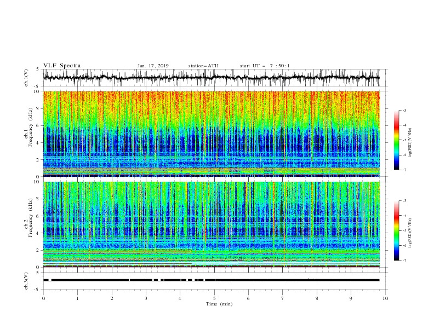Click the 'start UT = 7:50:1' label
This screenshot has height=335, width=434.
(x=265, y=66)
